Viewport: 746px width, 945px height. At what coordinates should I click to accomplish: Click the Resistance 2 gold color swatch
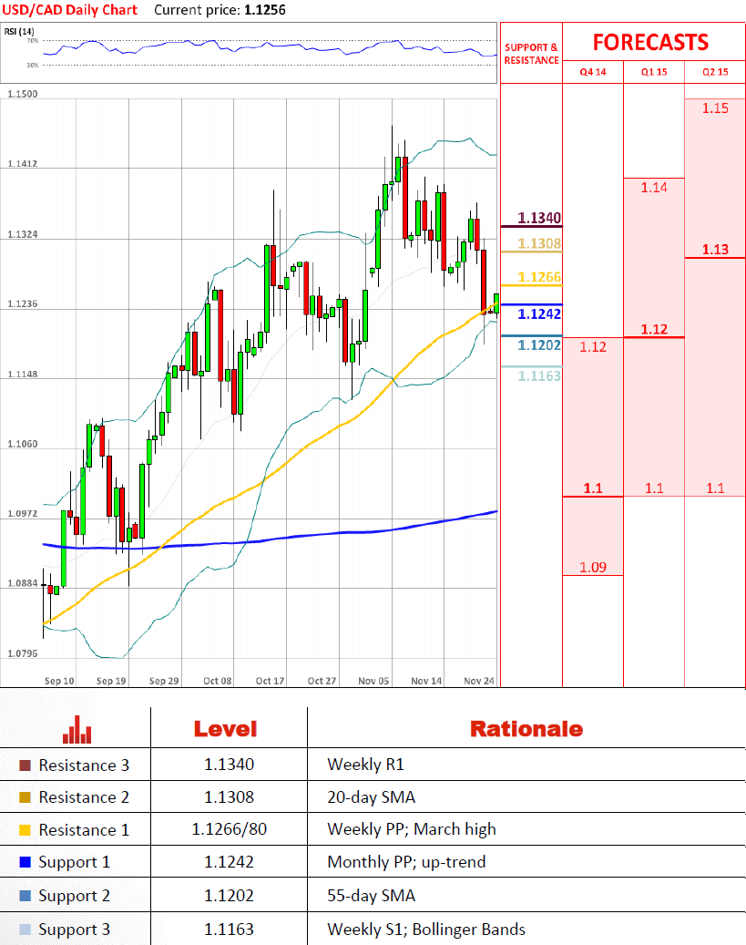coord(25,797)
